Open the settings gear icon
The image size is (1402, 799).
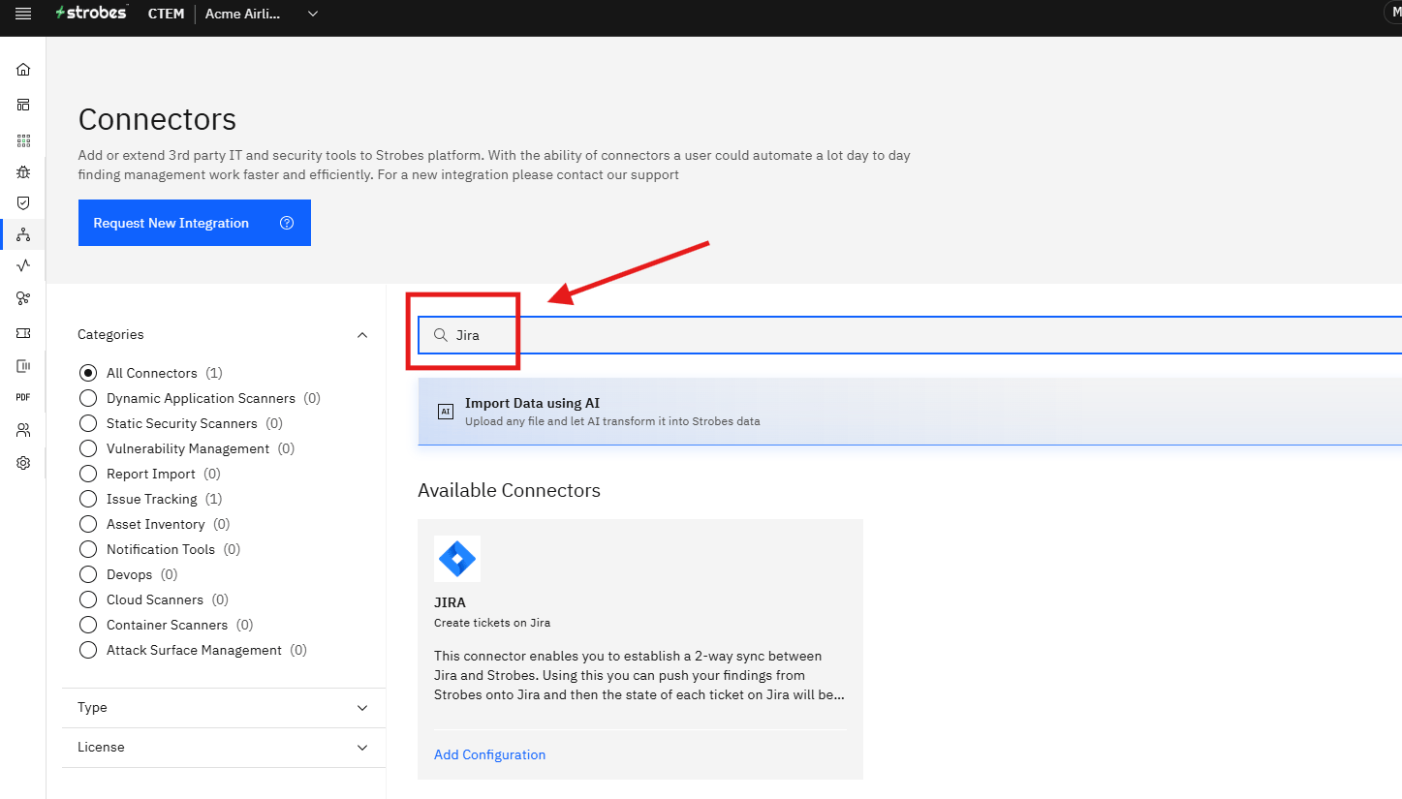[23, 463]
